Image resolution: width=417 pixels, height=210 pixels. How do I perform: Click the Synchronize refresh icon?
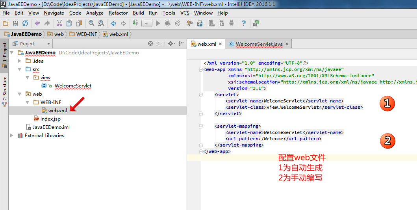click(25, 23)
